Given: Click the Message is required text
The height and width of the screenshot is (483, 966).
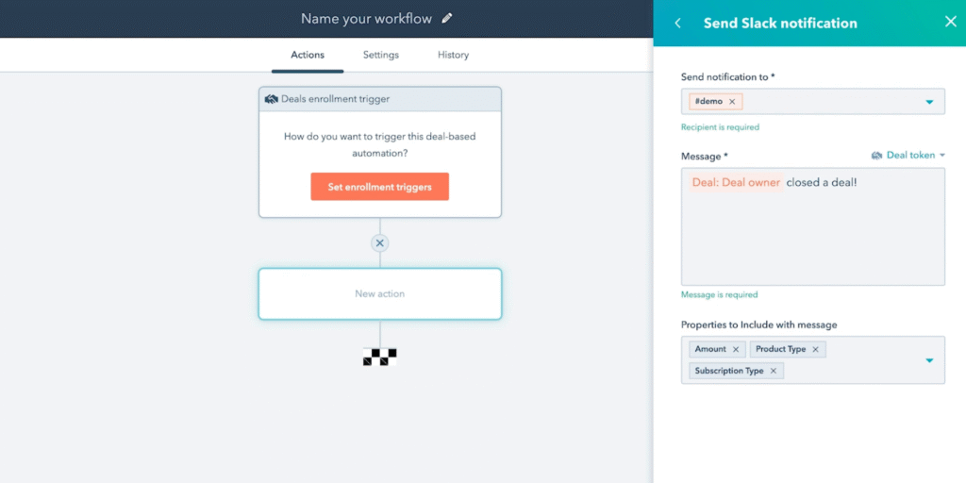Looking at the screenshot, I should [x=720, y=295].
